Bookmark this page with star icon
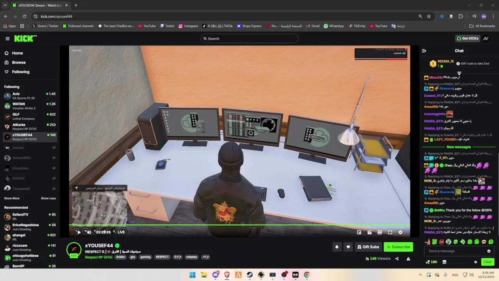Image resolution: width=499 pixels, height=281 pixels. [429, 16]
